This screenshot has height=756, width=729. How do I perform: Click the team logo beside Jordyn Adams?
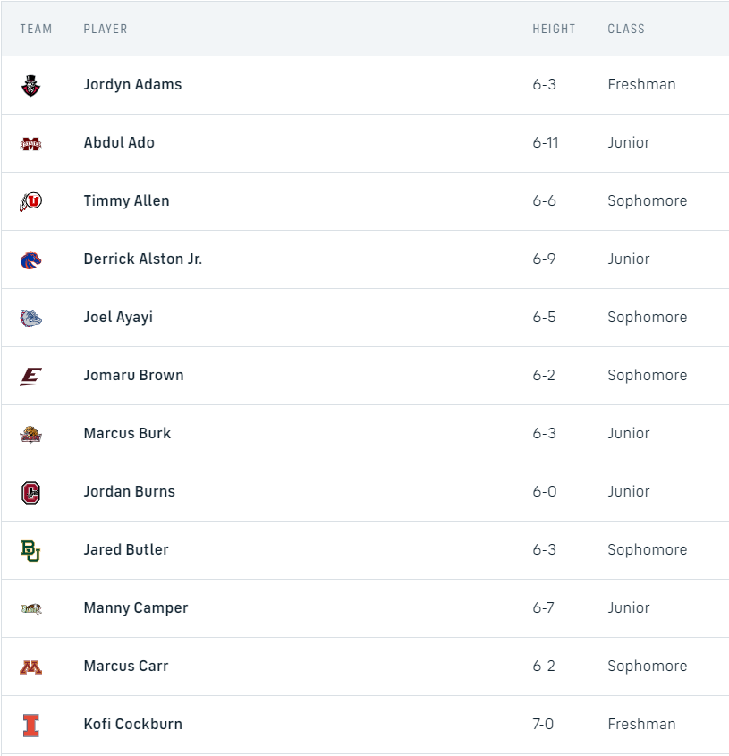(x=31, y=86)
